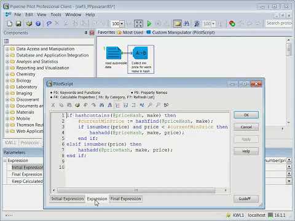295x221 pixels.
Task: Click the Help button in PilotScript dialog
Action: [x=246, y=151]
